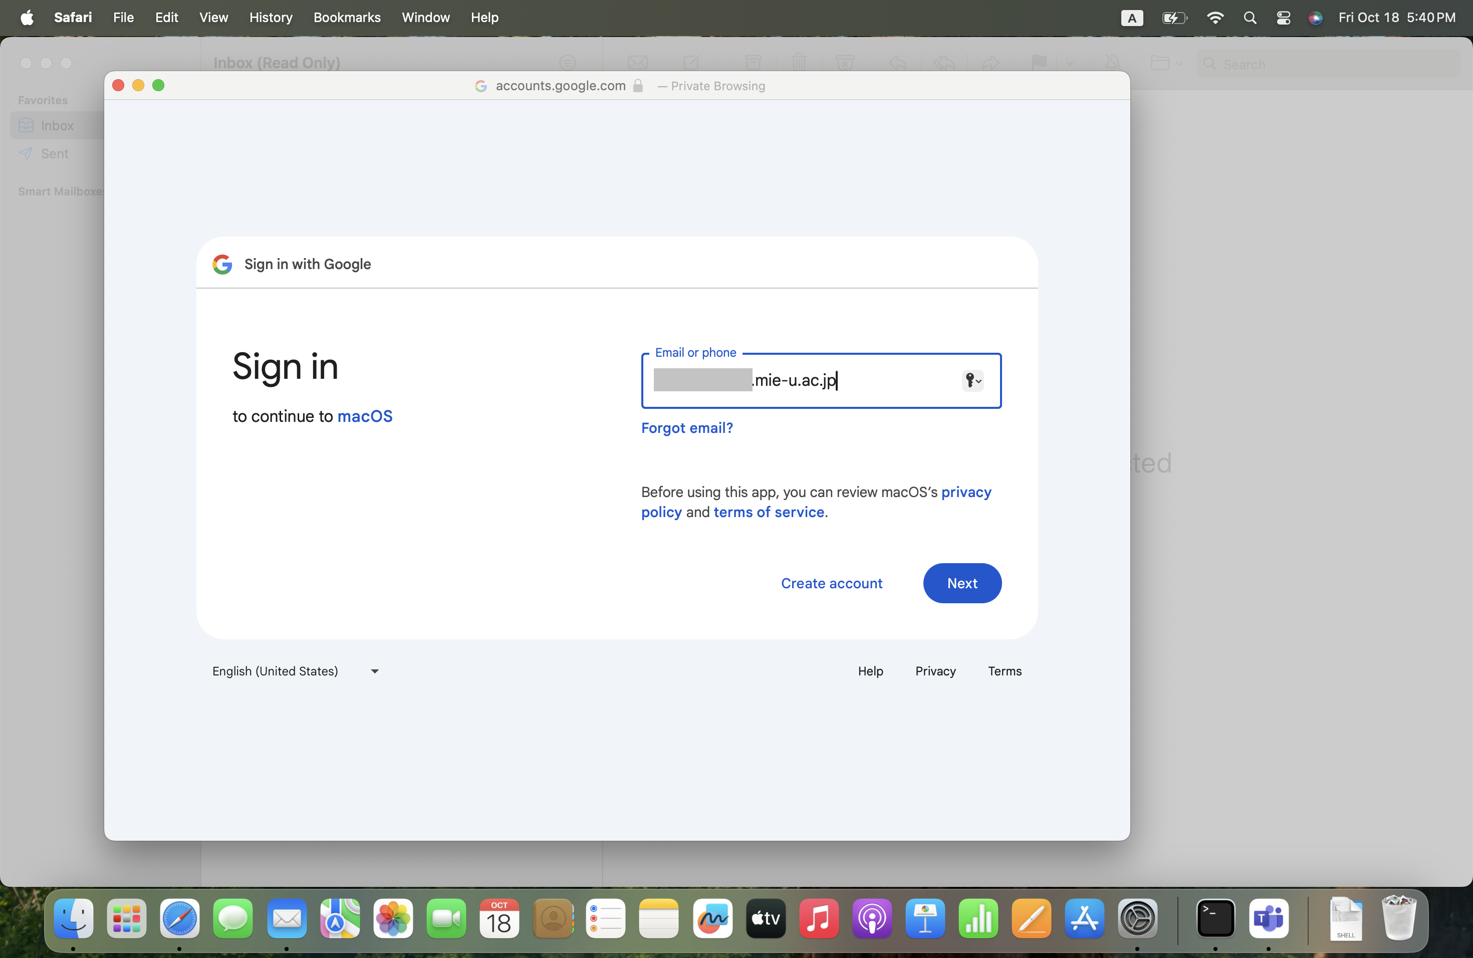Open the Safari menu
Image resolution: width=1473 pixels, height=958 pixels.
[73, 18]
